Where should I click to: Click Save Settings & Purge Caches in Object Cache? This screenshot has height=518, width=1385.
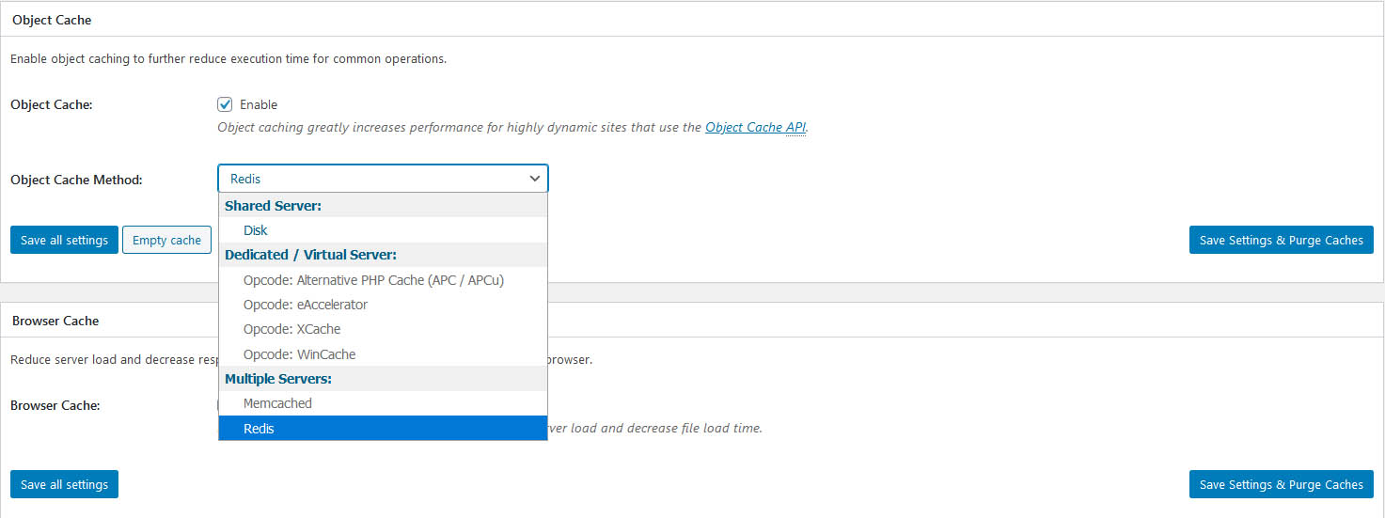(1281, 240)
